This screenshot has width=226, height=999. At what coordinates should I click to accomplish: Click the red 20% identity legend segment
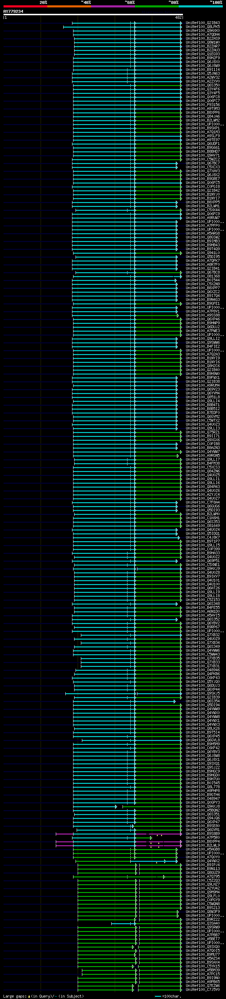pyautogui.click(x=25, y=6)
